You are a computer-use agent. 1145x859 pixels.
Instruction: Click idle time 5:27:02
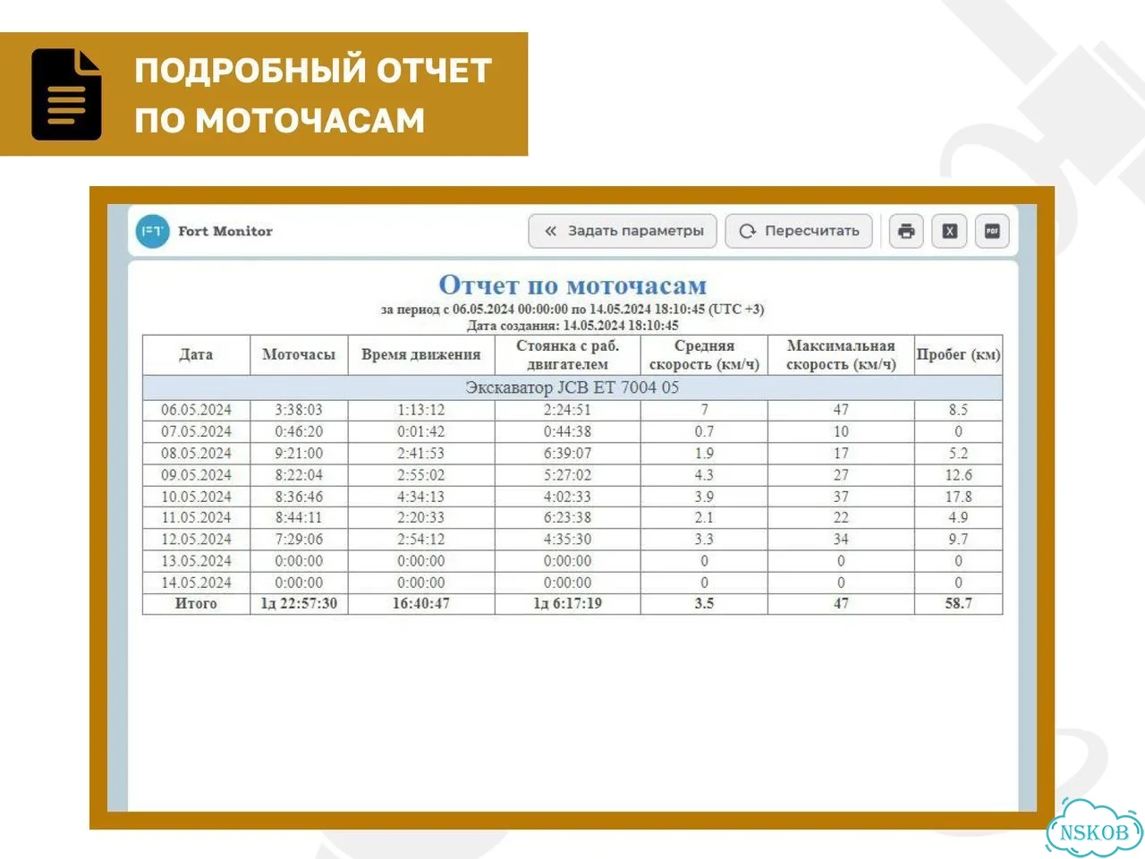pyautogui.click(x=568, y=474)
